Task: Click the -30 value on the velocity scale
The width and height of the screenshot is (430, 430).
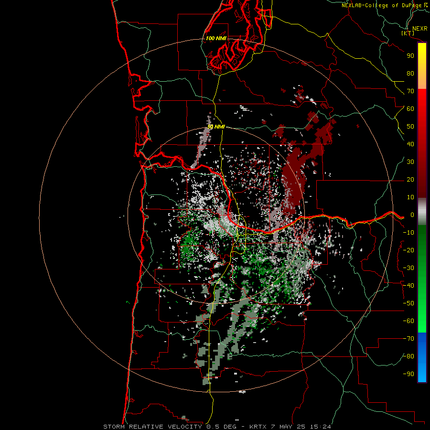Action: point(408,268)
